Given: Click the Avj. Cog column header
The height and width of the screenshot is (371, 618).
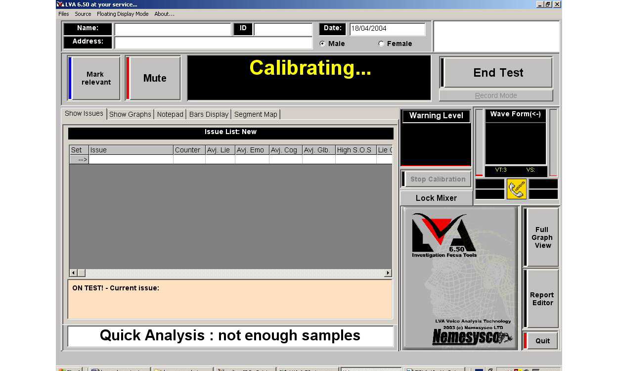Looking at the screenshot, I should [286, 150].
